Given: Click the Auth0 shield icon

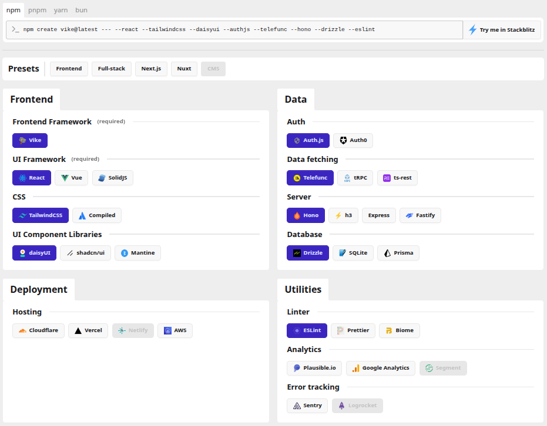Looking at the screenshot, I should (x=343, y=140).
